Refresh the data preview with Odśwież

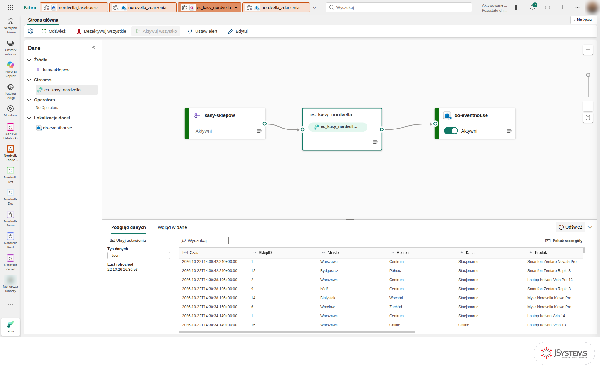coord(570,227)
